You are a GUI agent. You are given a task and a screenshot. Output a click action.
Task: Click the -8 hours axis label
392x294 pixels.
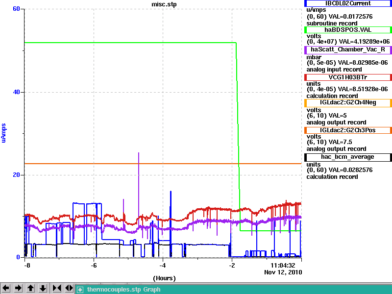pos(27,266)
